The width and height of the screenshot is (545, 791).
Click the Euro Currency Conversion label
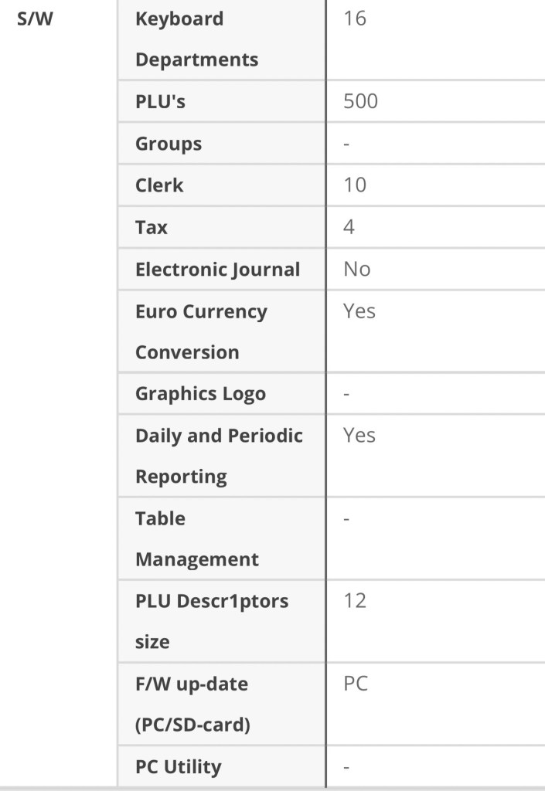coord(201,331)
